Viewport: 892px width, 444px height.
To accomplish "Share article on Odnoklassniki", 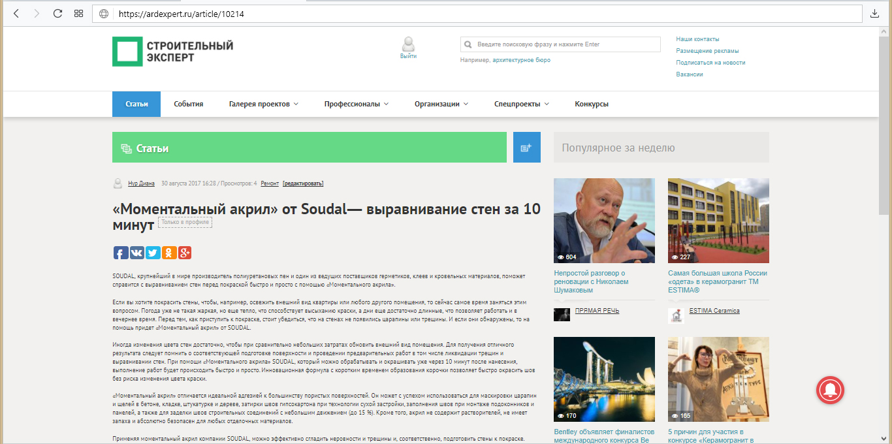I will tap(168, 253).
